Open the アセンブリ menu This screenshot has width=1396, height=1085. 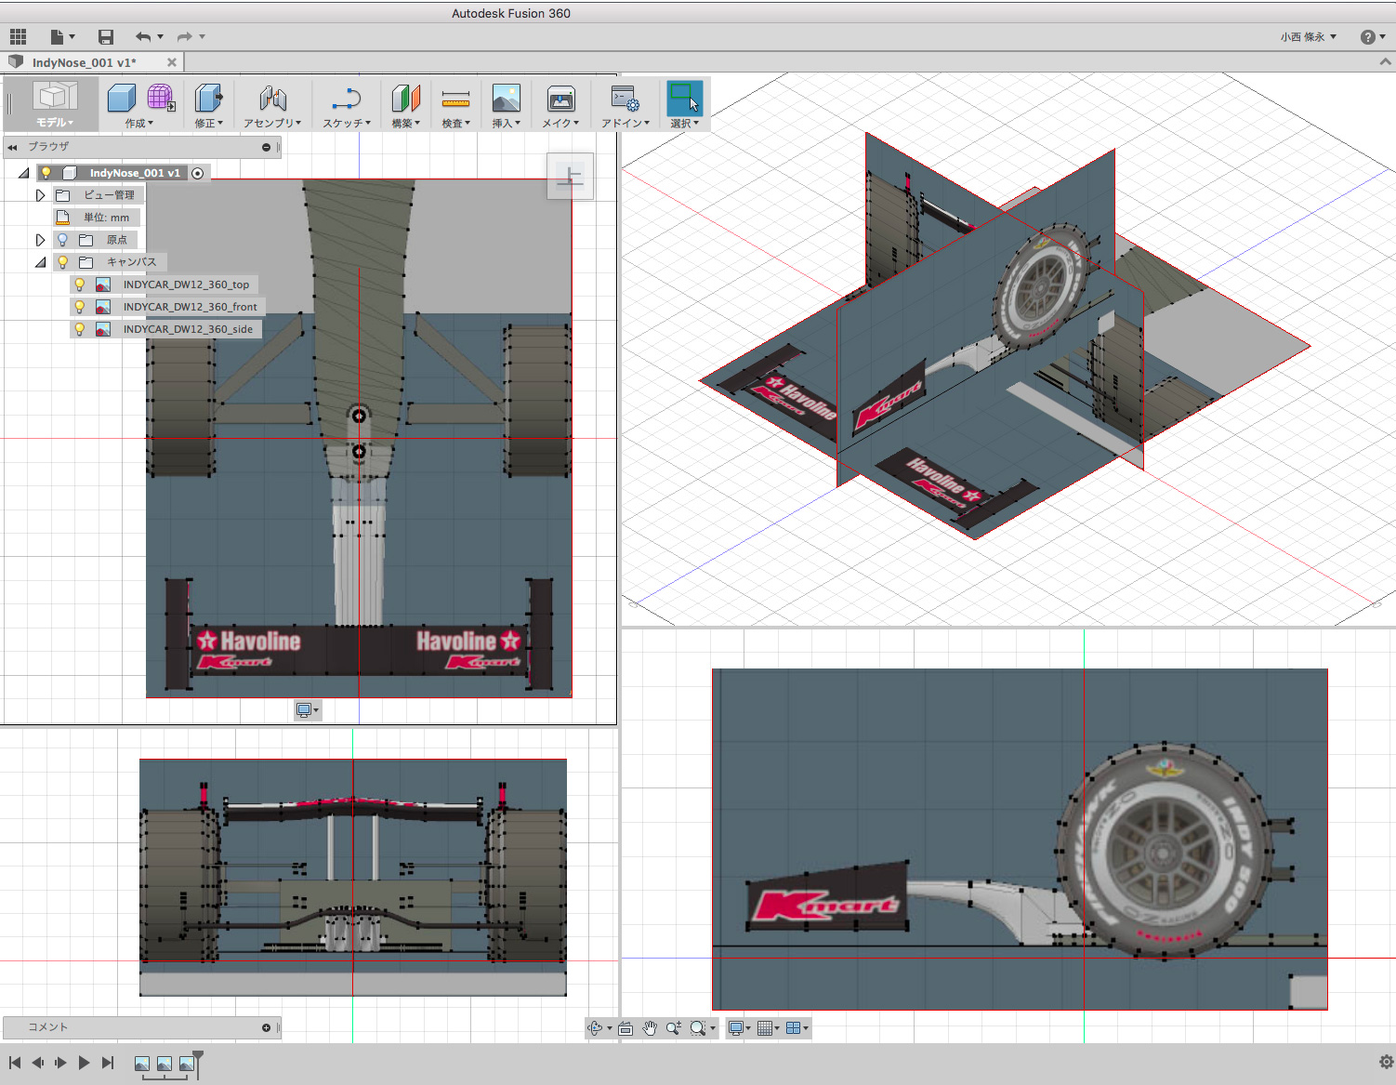(272, 123)
